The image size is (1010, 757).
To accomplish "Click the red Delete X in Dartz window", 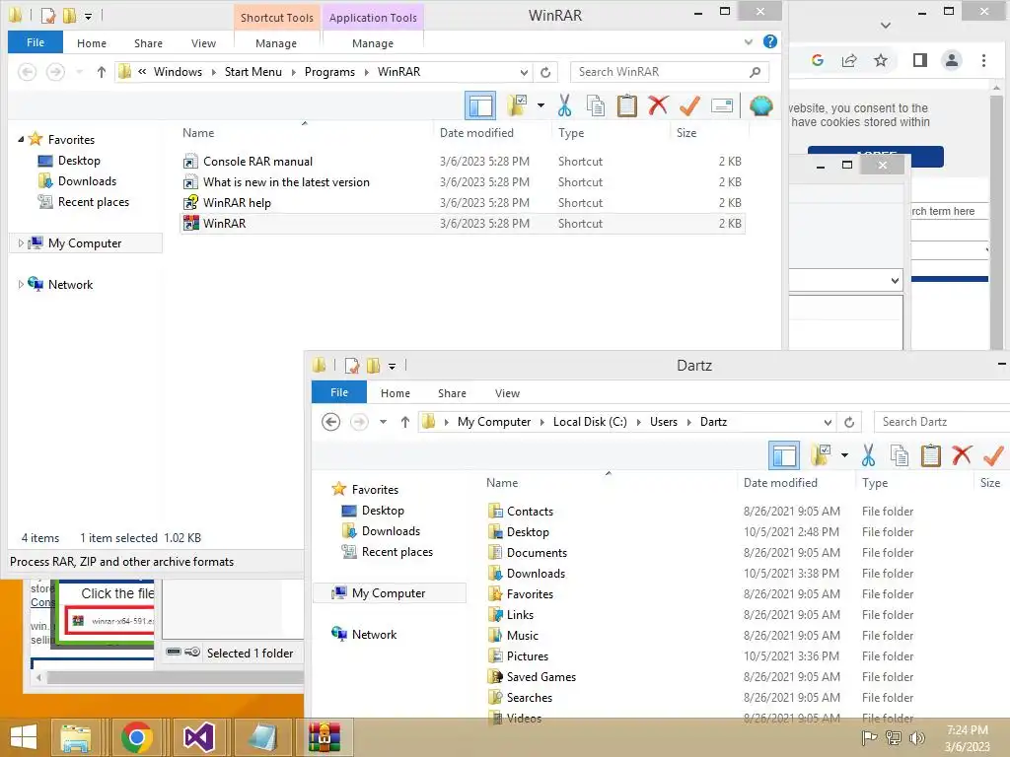I will coord(962,455).
